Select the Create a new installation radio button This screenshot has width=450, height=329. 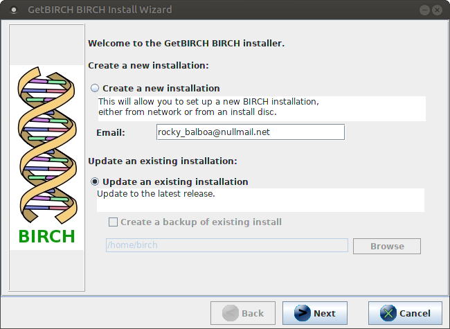pyautogui.click(x=95, y=89)
